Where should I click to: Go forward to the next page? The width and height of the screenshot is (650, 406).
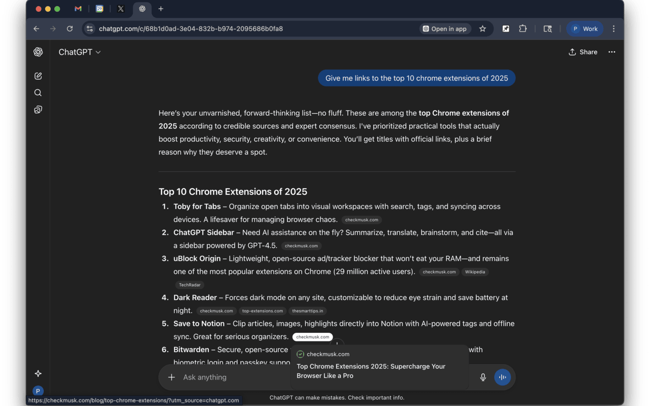[x=53, y=29]
